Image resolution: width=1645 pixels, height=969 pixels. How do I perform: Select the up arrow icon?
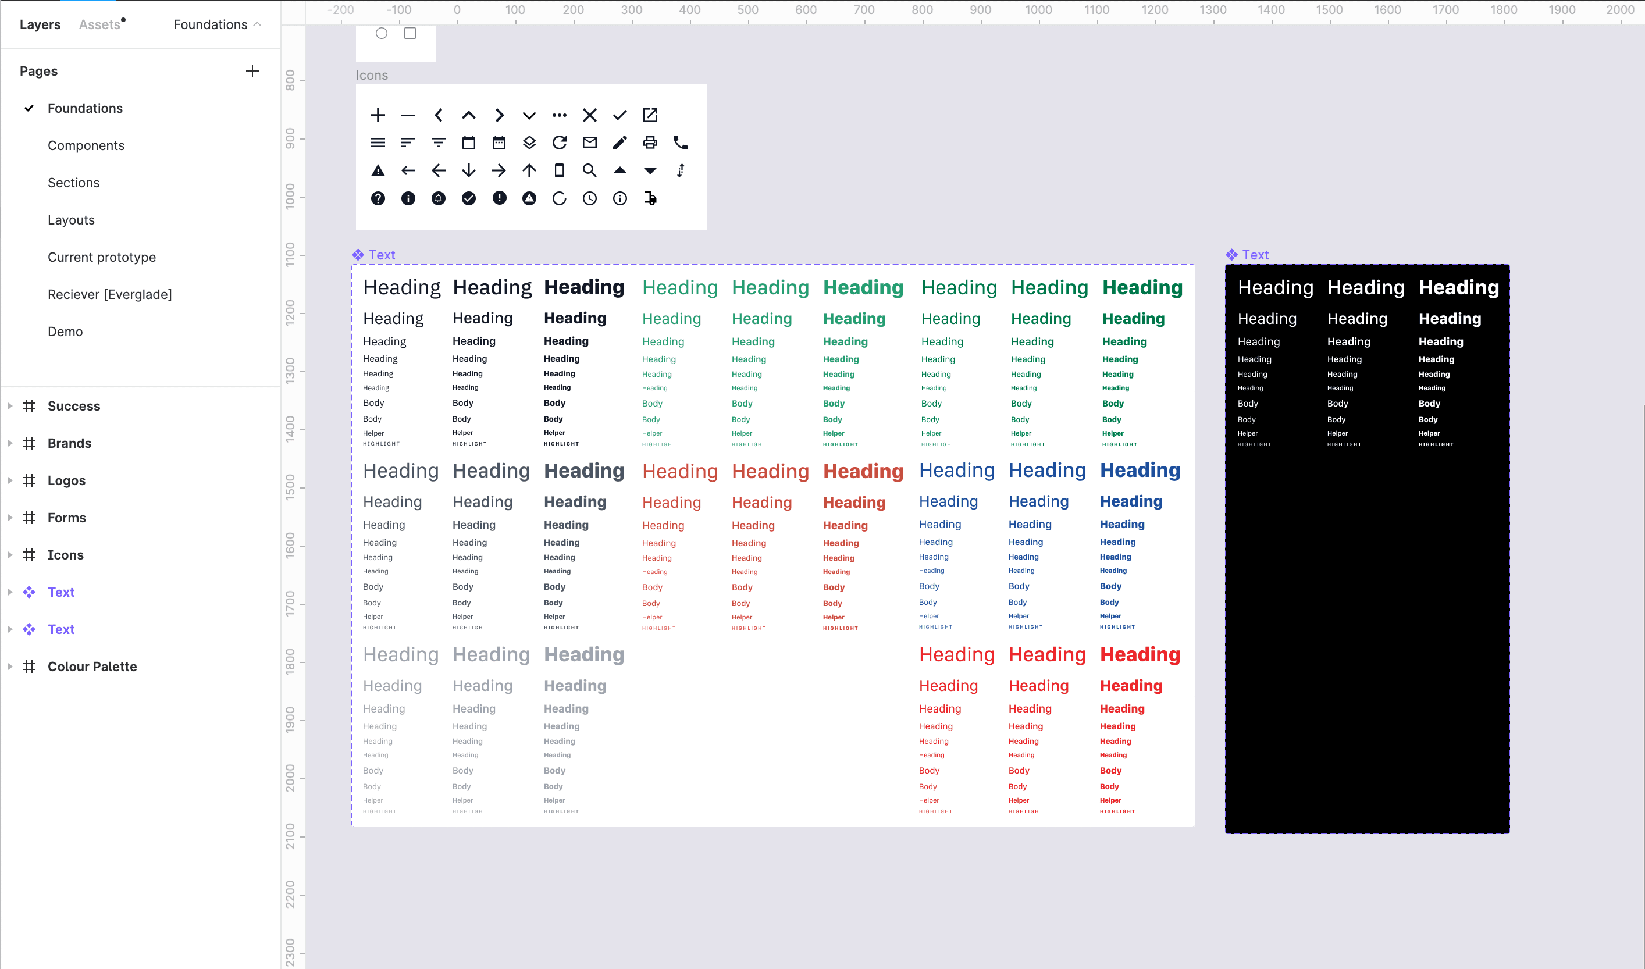[x=529, y=171]
